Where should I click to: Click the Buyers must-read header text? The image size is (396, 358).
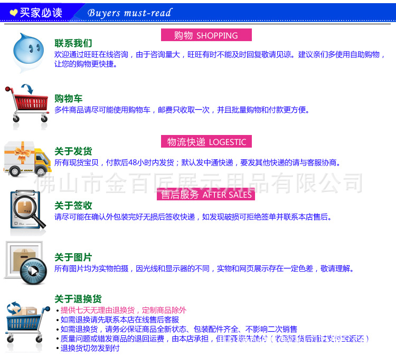click(130, 13)
